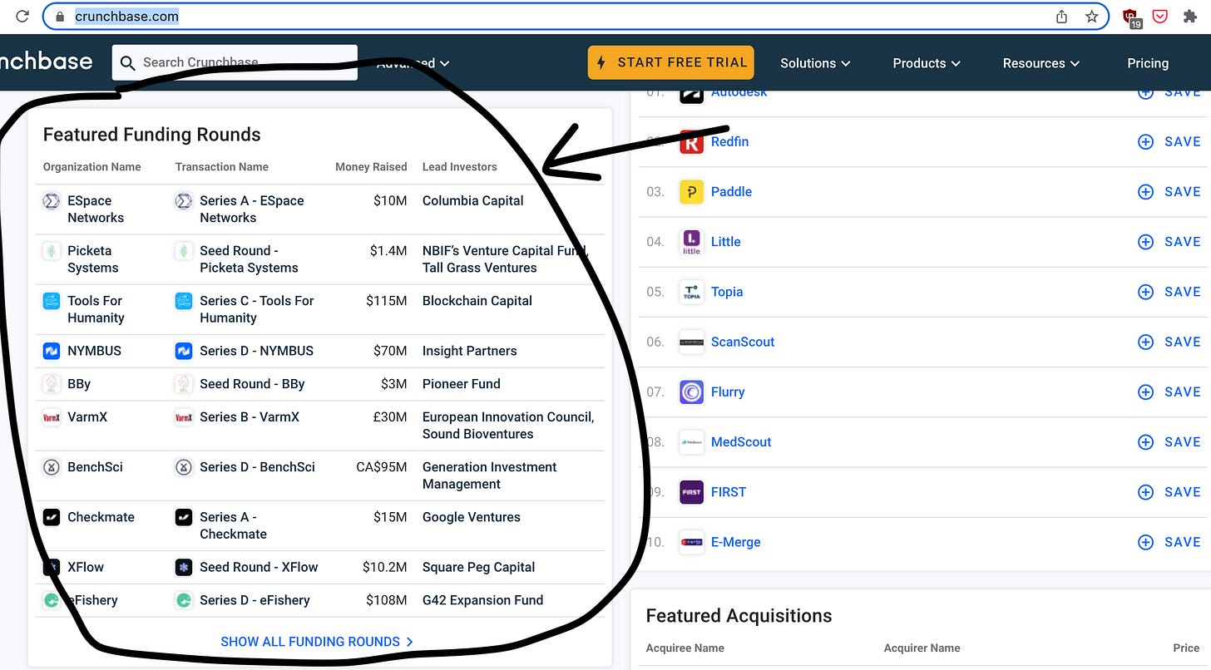Click the ScanScout logo icon
Screen dimensions: 1211x670
tap(691, 342)
